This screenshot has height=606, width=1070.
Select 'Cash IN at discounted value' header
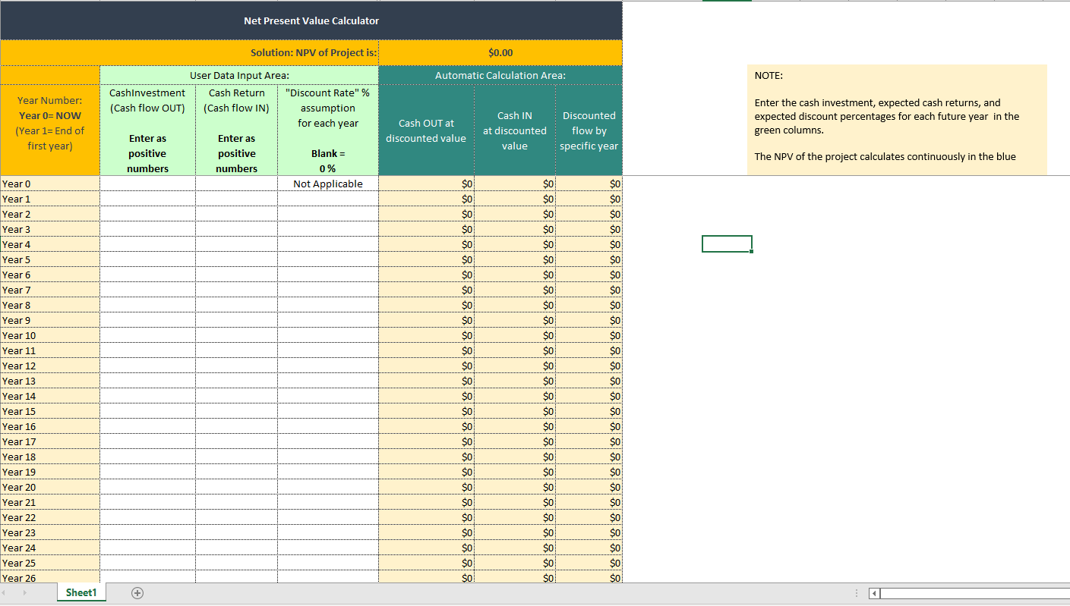click(515, 130)
